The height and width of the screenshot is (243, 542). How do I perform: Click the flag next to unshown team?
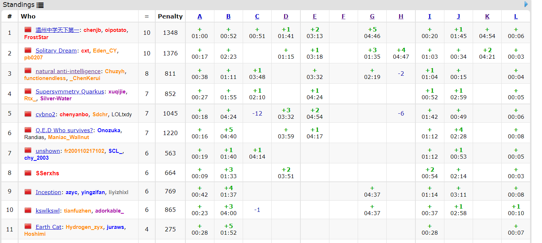28,151
